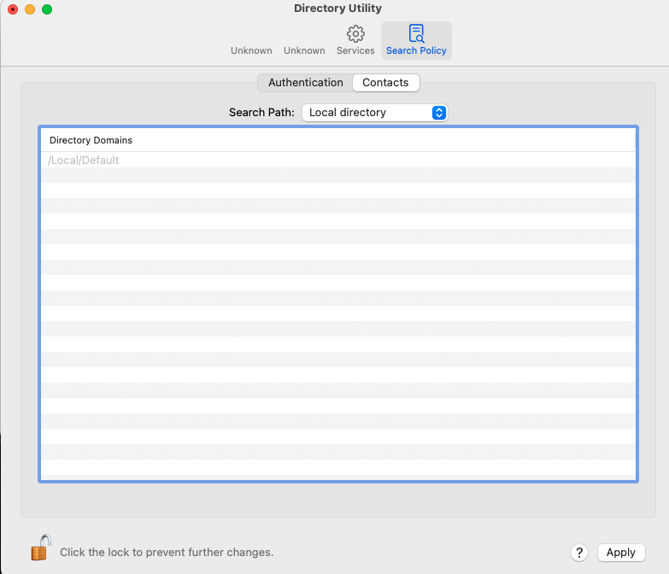Select the /Local/Default domain row
The height and width of the screenshot is (574, 669).
pyautogui.click(x=337, y=160)
